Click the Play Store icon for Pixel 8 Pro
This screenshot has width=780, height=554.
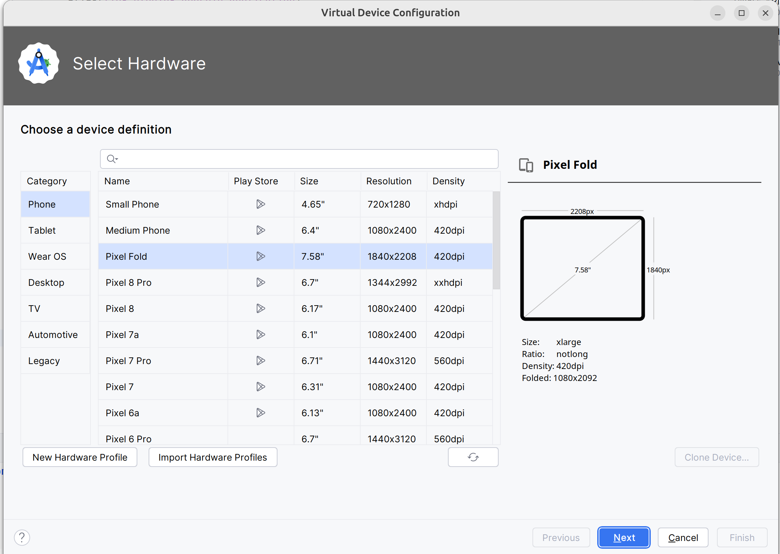tap(261, 282)
